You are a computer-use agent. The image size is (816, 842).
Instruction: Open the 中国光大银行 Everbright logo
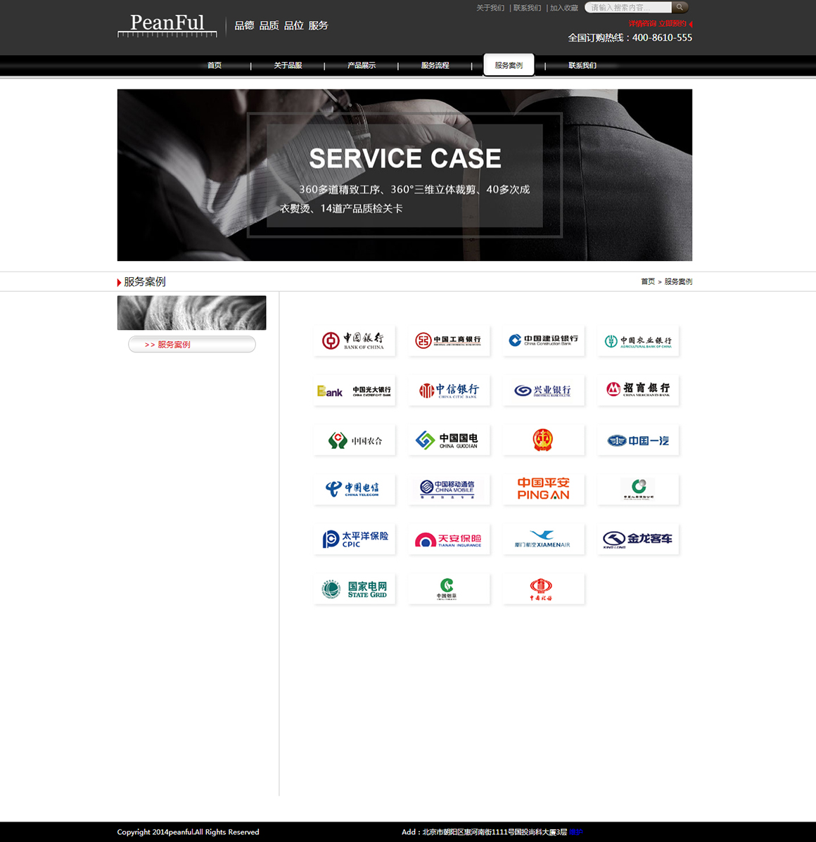pos(355,390)
